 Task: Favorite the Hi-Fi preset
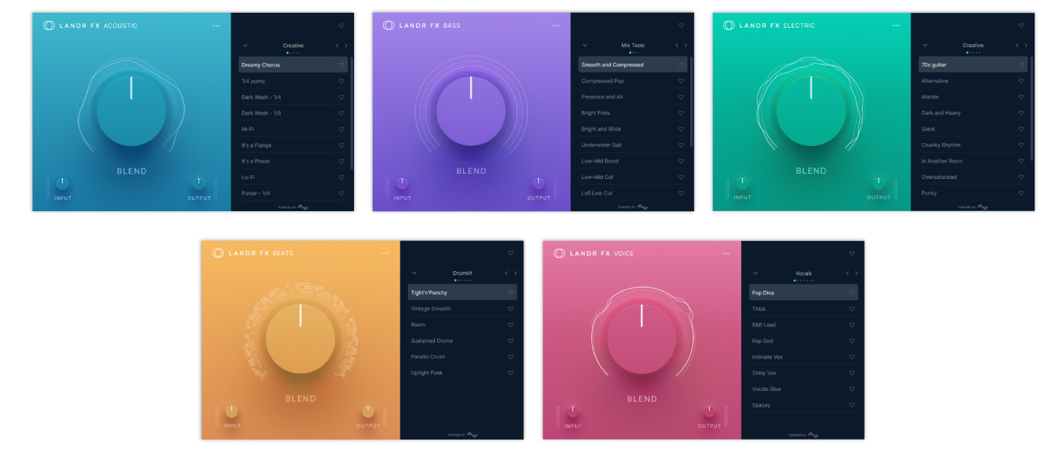341,130
